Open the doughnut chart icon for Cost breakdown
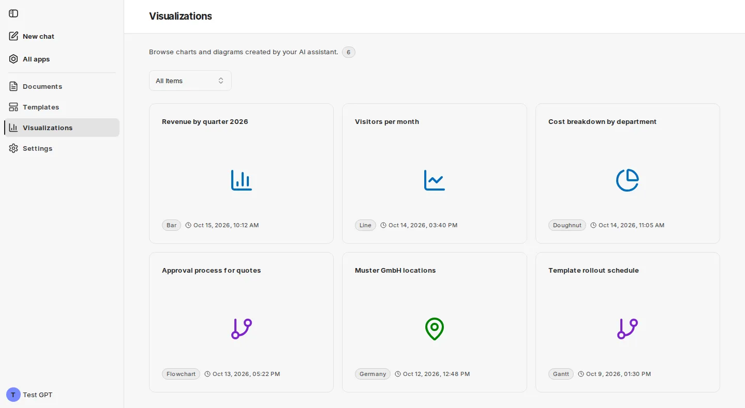745x408 pixels. coord(628,180)
